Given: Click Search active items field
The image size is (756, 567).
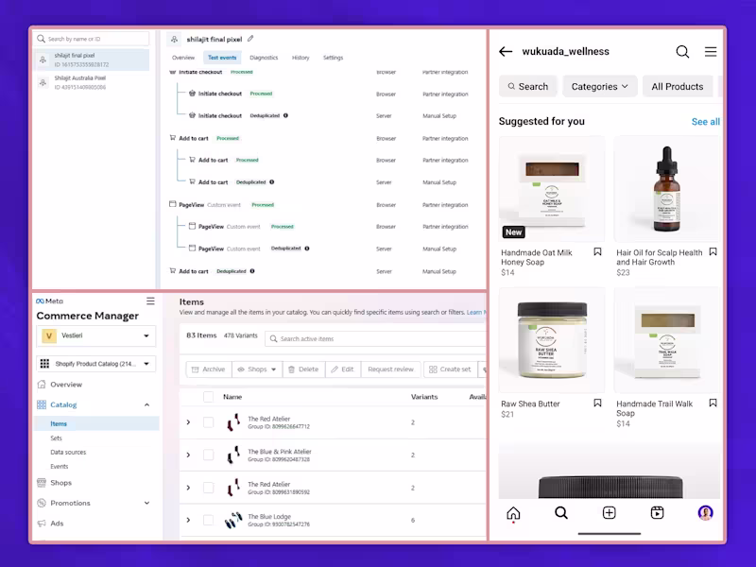Looking at the screenshot, I should point(375,339).
